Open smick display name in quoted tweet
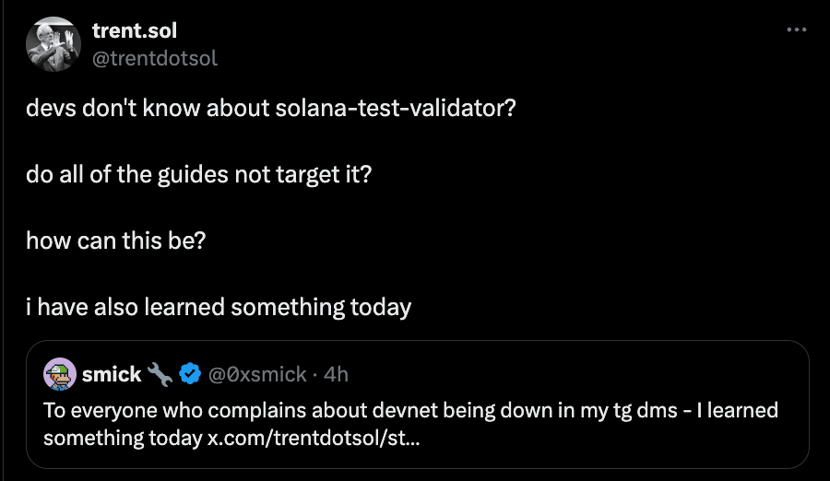Viewport: 830px width, 481px height. point(112,374)
